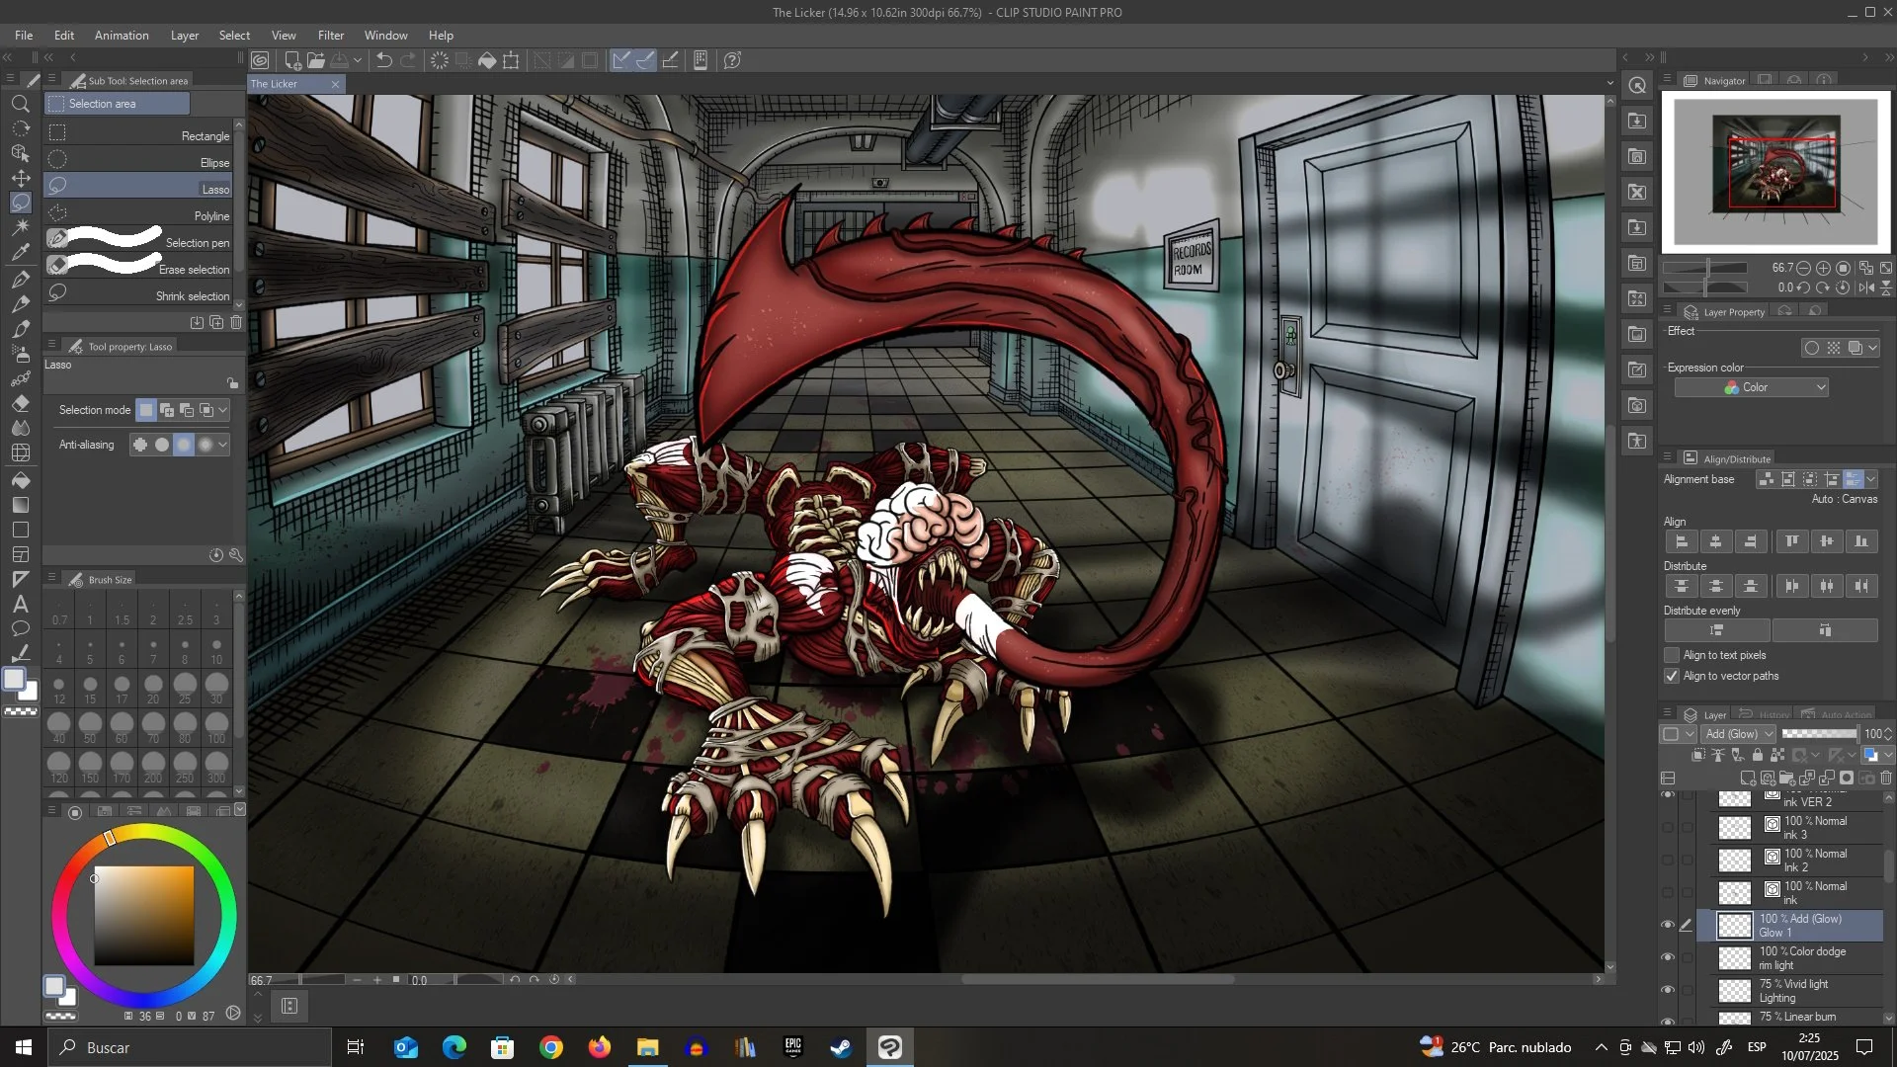Hide the rim light layer
The height and width of the screenshot is (1067, 1897).
click(1668, 957)
